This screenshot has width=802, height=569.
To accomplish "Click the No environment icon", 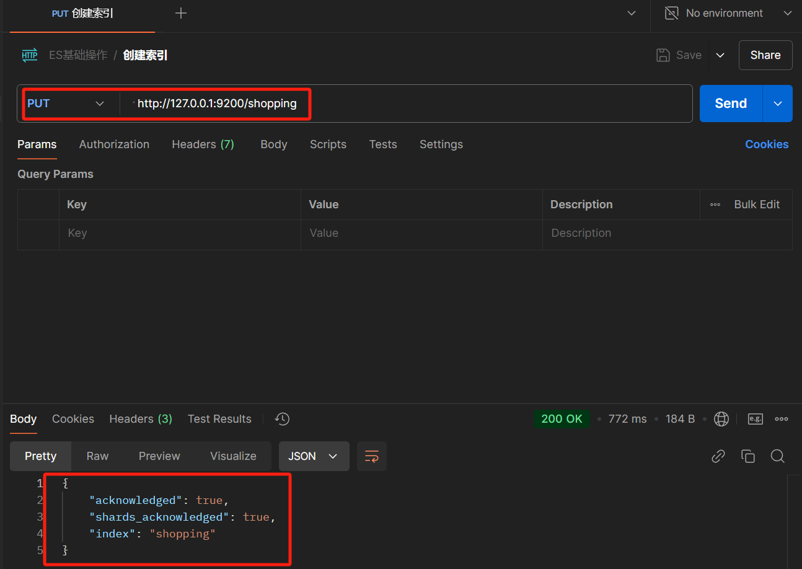I will click(671, 13).
